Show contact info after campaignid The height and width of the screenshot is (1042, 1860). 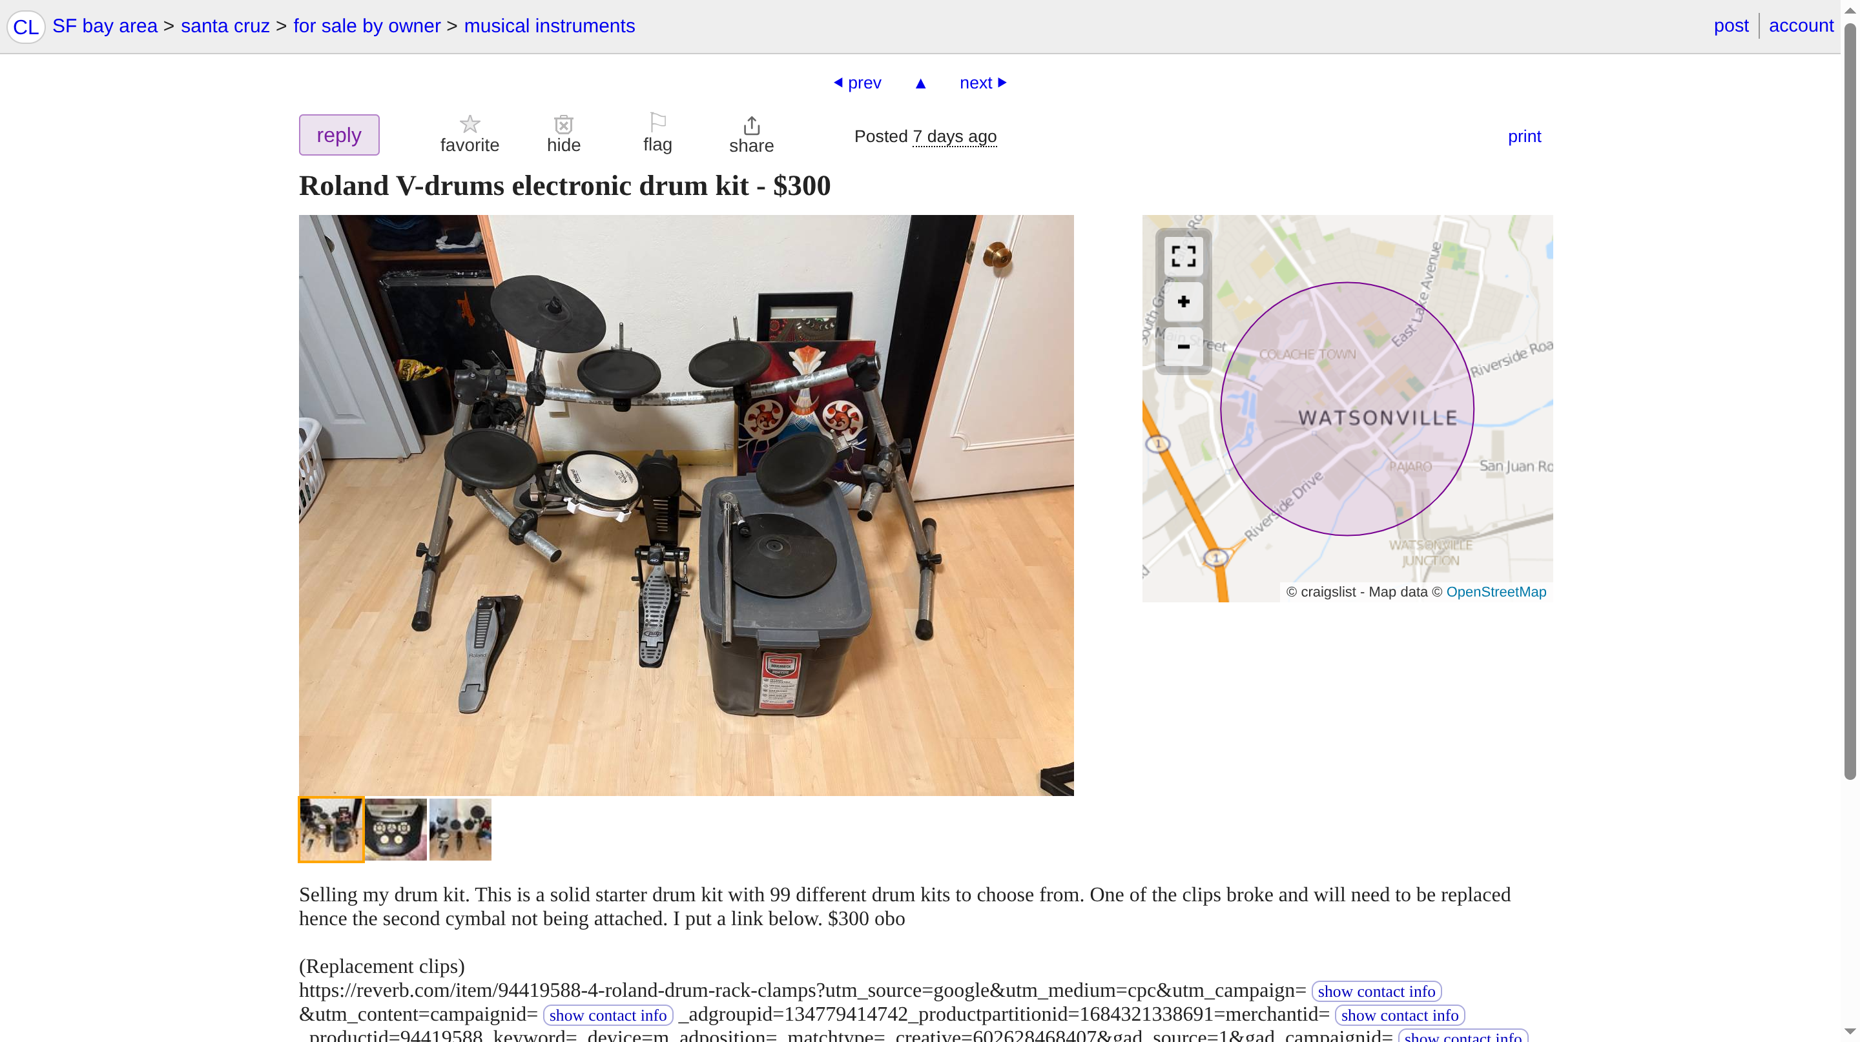[x=607, y=1016]
